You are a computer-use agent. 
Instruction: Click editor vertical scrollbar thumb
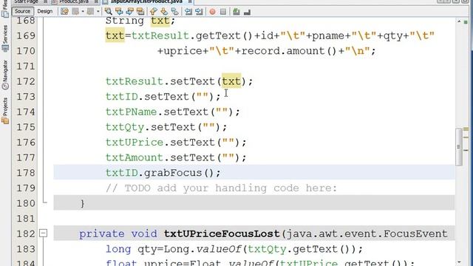click(459, 146)
